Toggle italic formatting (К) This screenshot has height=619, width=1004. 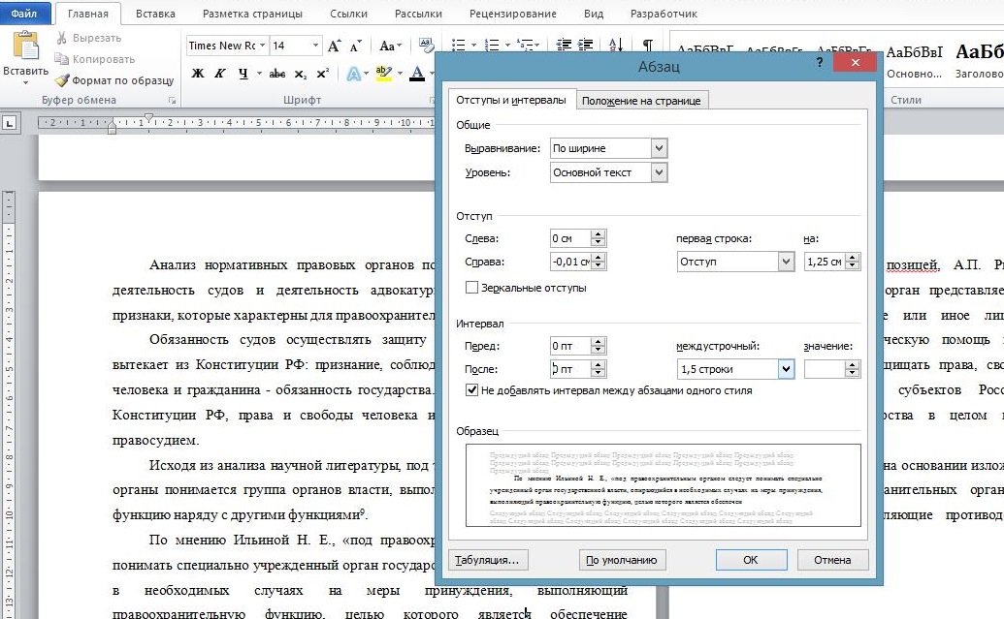pyautogui.click(x=220, y=74)
